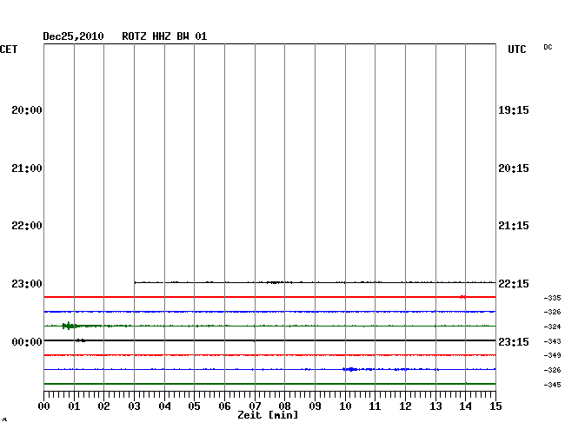This screenshot has width=565, height=429.
Task: Click minute 01 on the time axis
Action: point(74,406)
